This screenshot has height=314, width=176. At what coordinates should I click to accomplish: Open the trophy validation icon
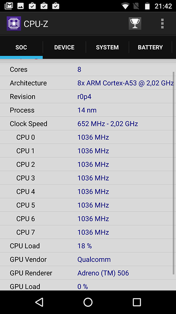pos(135,24)
